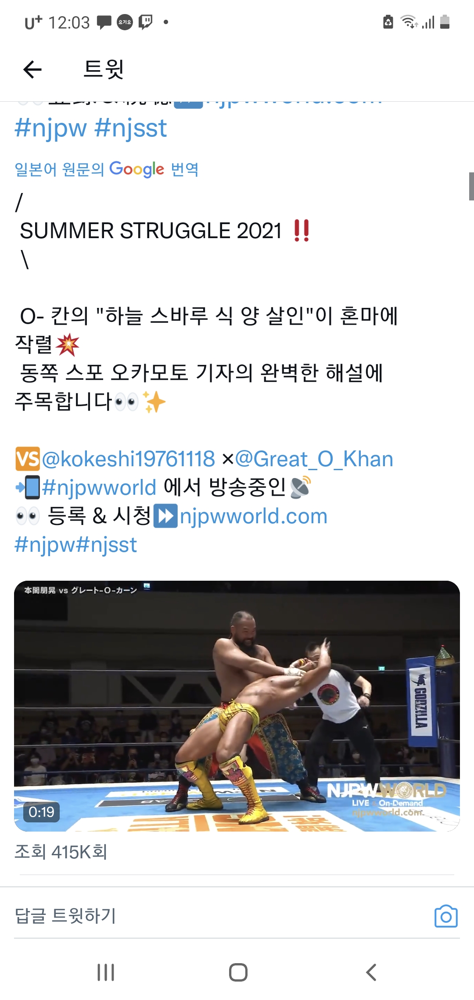Tap the reply tweet input field

coord(219,916)
